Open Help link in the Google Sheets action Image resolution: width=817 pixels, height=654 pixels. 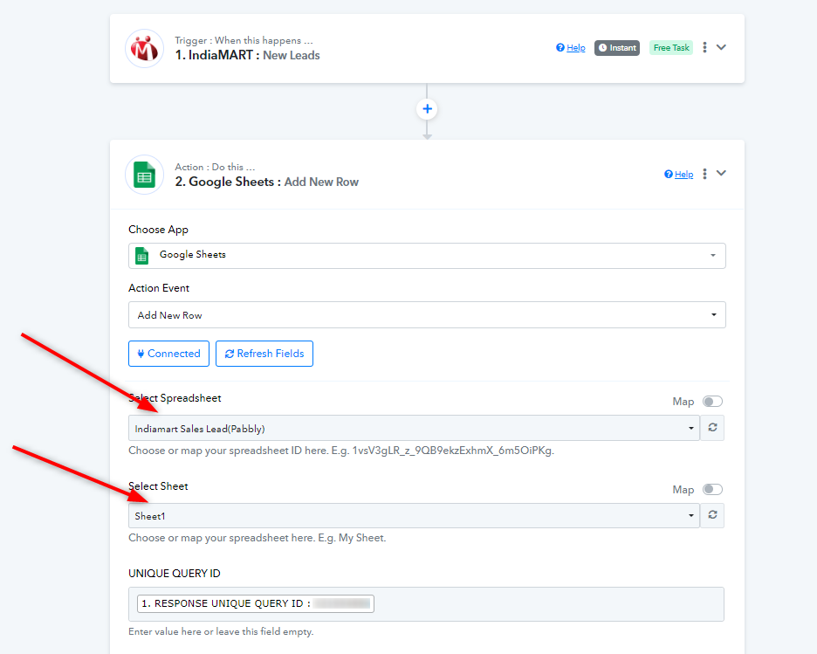pyautogui.click(x=678, y=174)
